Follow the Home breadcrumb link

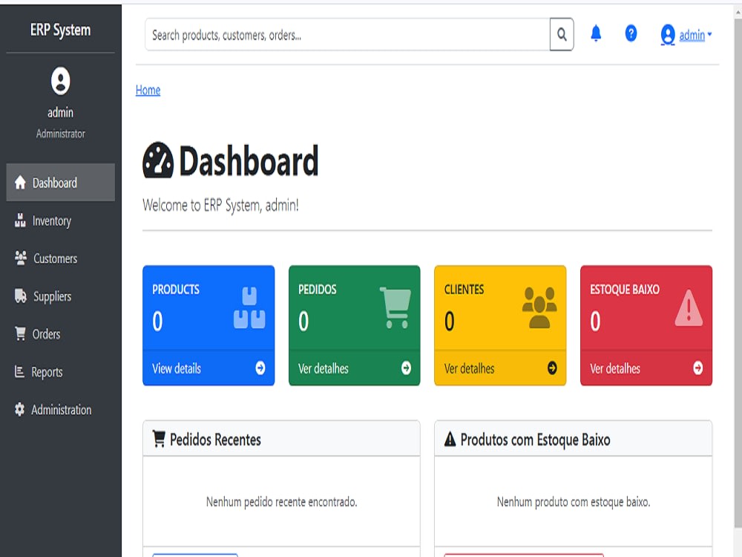pyautogui.click(x=148, y=90)
